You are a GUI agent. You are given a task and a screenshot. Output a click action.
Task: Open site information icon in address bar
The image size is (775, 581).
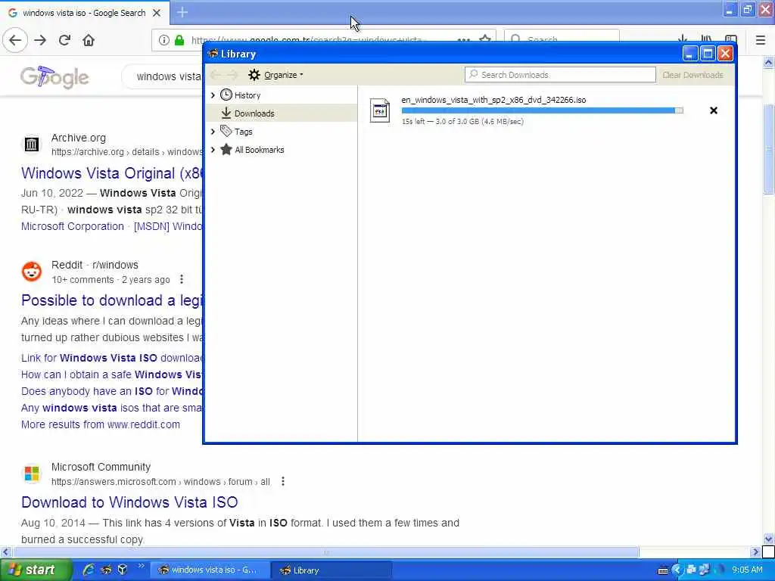point(164,40)
